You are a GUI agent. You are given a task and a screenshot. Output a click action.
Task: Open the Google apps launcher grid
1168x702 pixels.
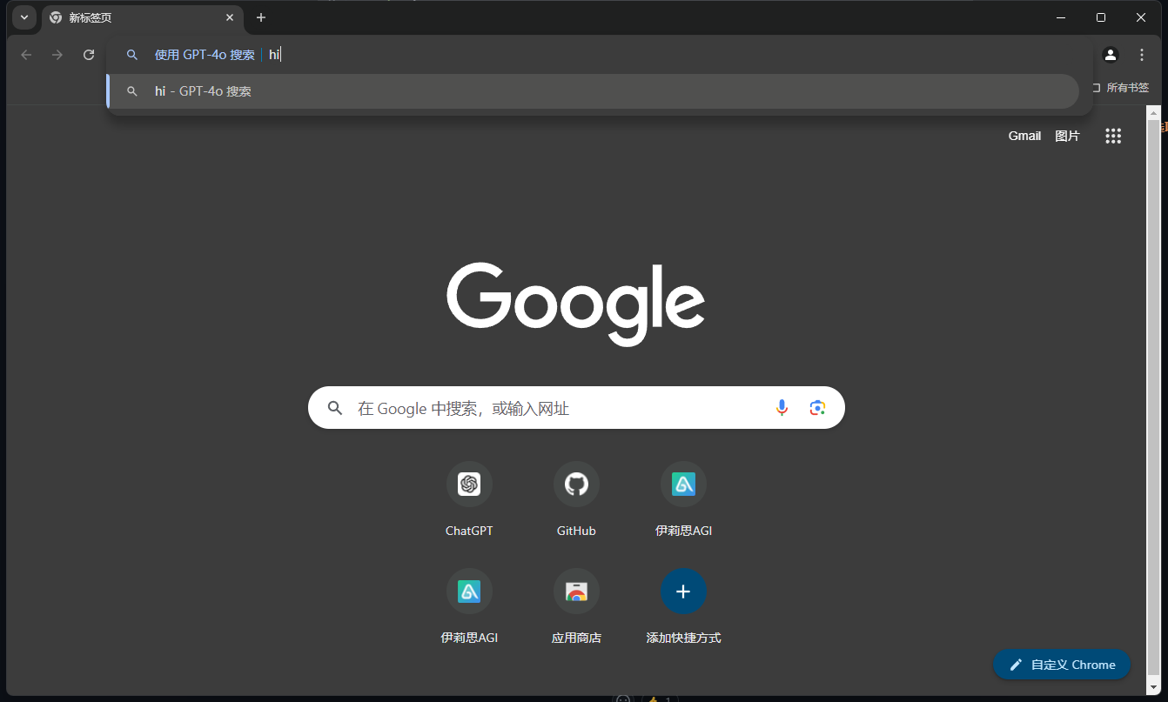[x=1113, y=136]
